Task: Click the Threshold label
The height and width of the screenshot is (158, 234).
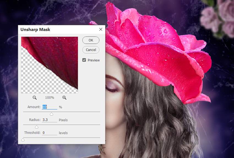Action: pos(32,132)
